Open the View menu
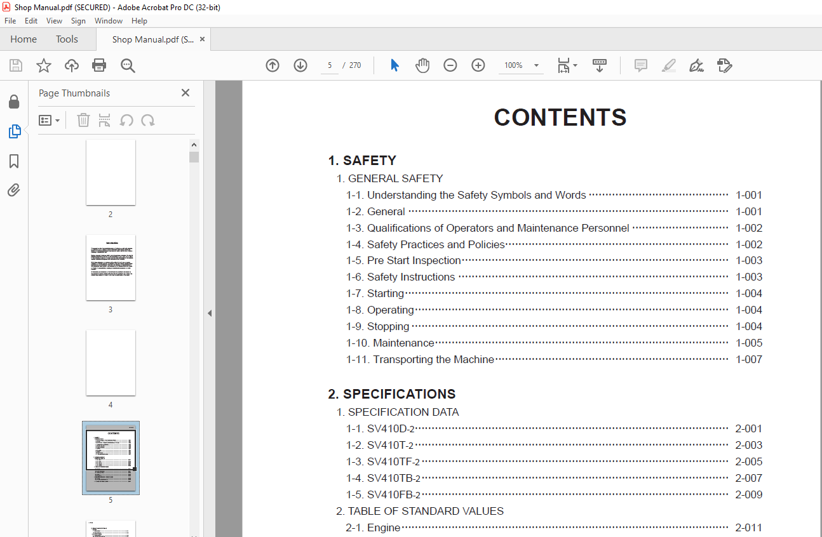 [x=54, y=21]
